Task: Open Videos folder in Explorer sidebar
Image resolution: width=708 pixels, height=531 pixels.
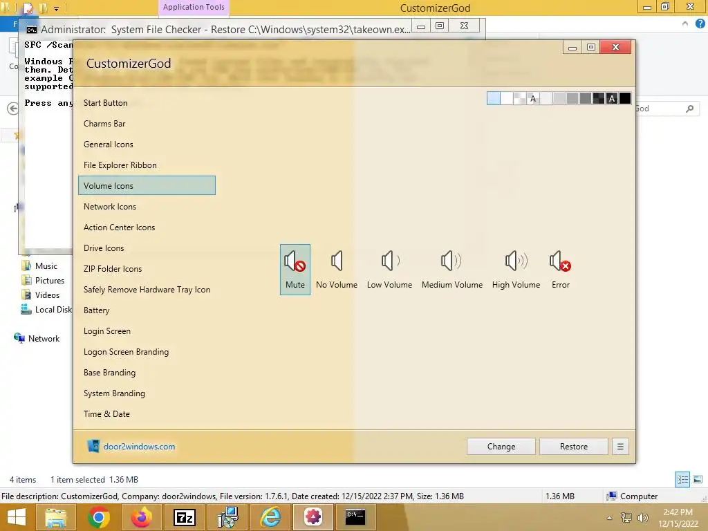Action: coord(41,295)
